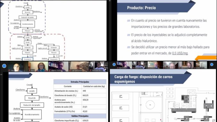The height and width of the screenshot is (122, 217).
Task: Select white-haired man's video in Precio call
Action: (171, 65)
